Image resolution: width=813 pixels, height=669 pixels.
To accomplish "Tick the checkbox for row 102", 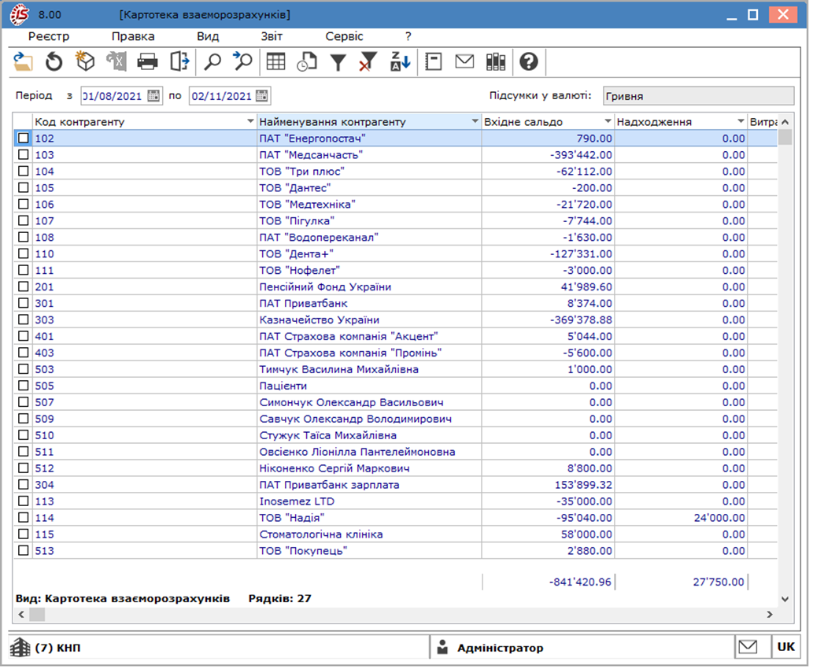I will click(x=24, y=138).
